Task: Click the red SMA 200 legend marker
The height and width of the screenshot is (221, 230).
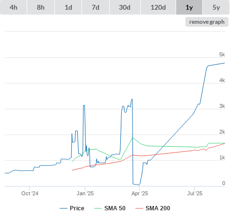Action: pos(139,208)
